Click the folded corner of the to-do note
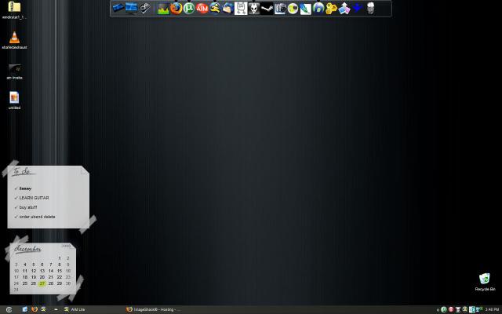 tap(84, 171)
